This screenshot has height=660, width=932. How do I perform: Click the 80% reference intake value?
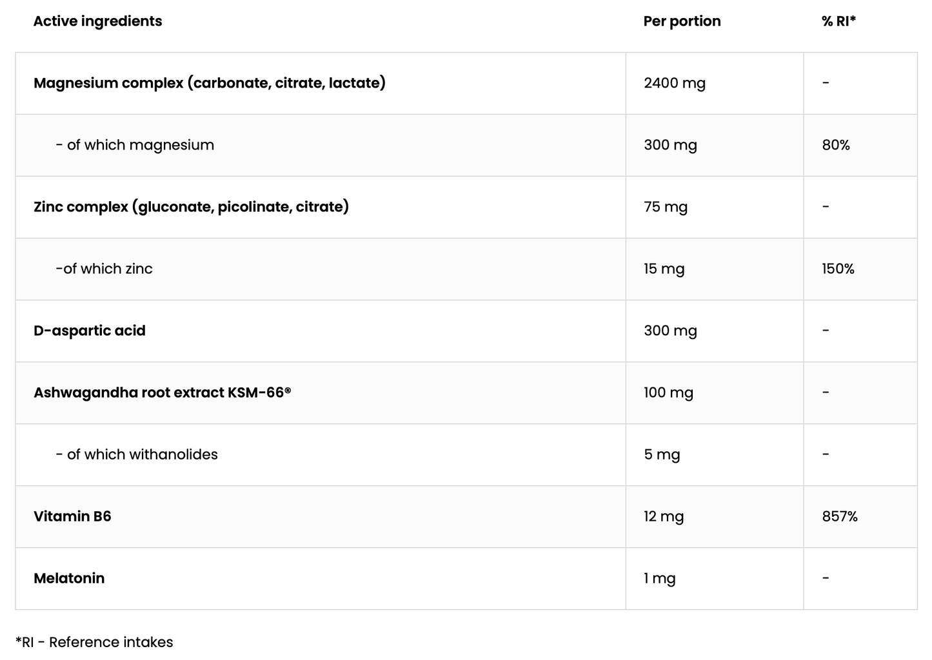click(836, 145)
